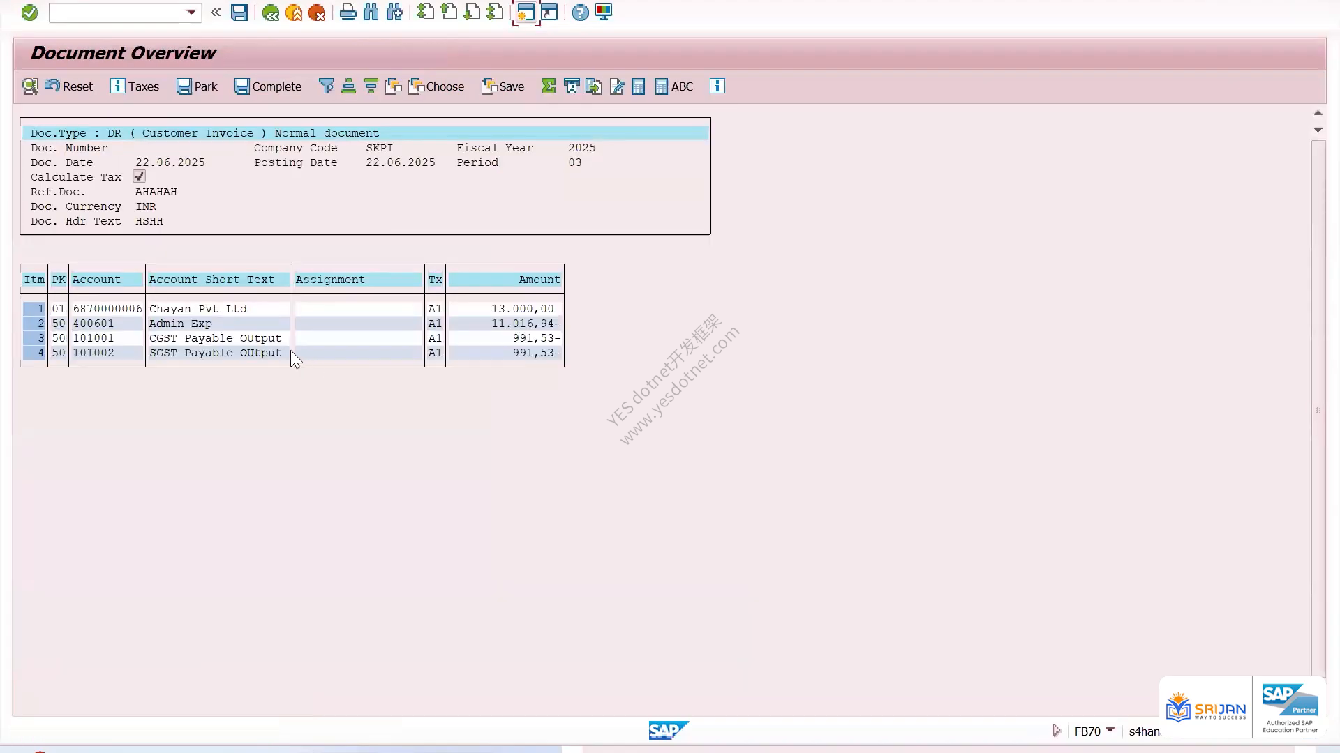The width and height of the screenshot is (1340, 753).
Task: Click the Customize local layout monitor icon
Action: [604, 13]
